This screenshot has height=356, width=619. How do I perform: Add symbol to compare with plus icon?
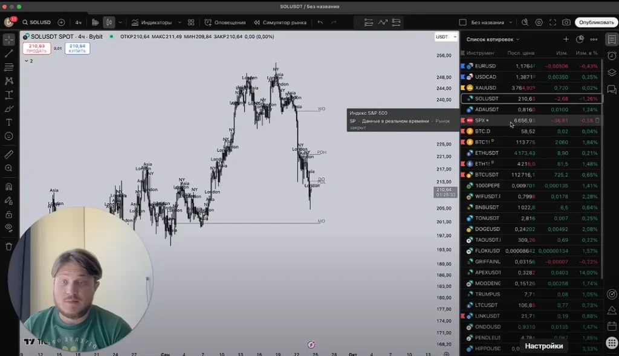[x=61, y=22]
